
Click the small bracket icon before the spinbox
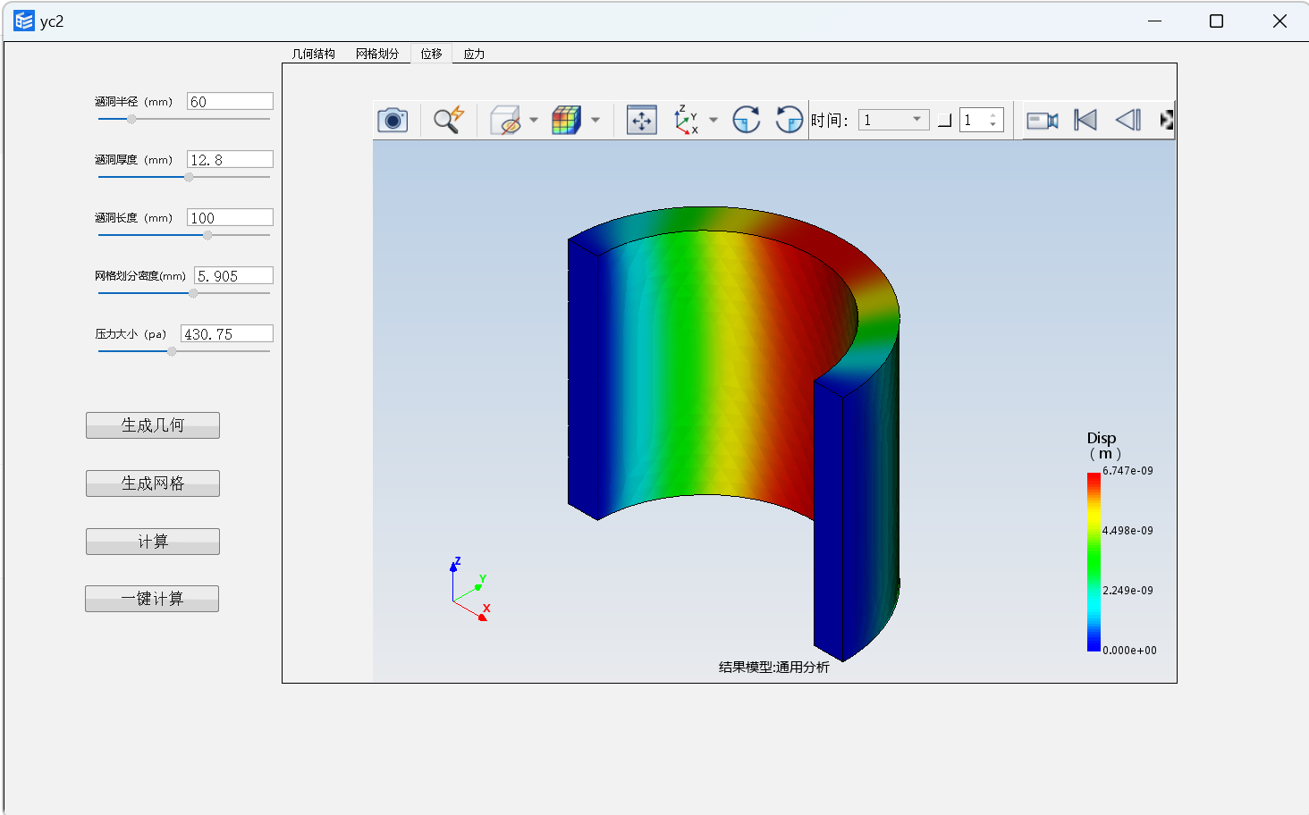click(x=944, y=121)
